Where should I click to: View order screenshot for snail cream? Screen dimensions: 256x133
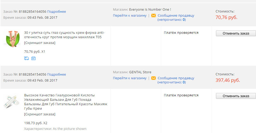pyautogui.click(x=40, y=43)
